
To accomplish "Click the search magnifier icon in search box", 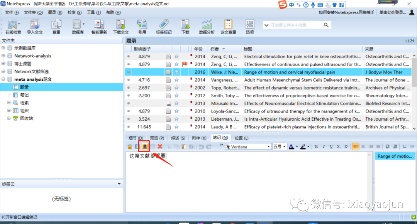I will click(326, 25).
